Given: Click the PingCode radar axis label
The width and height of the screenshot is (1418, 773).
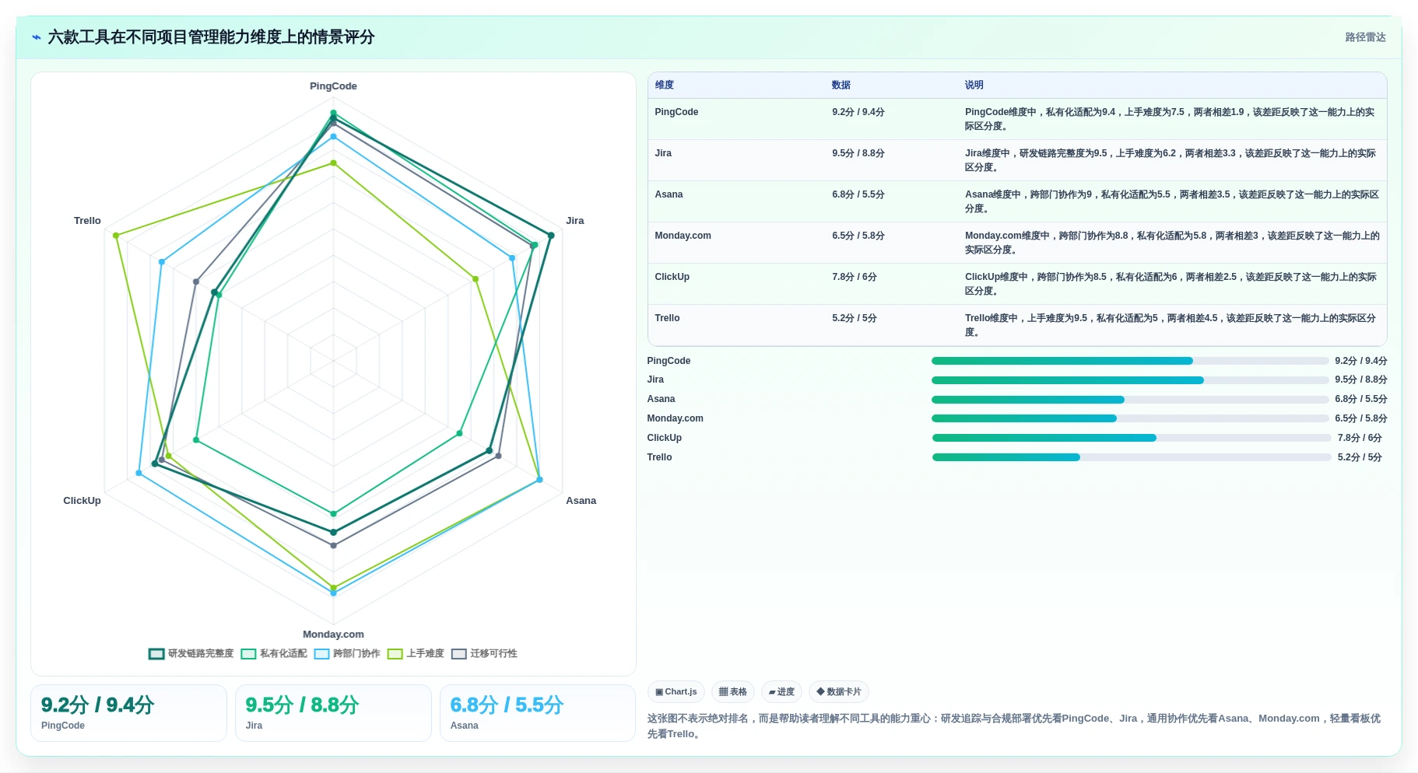Looking at the screenshot, I should point(333,86).
